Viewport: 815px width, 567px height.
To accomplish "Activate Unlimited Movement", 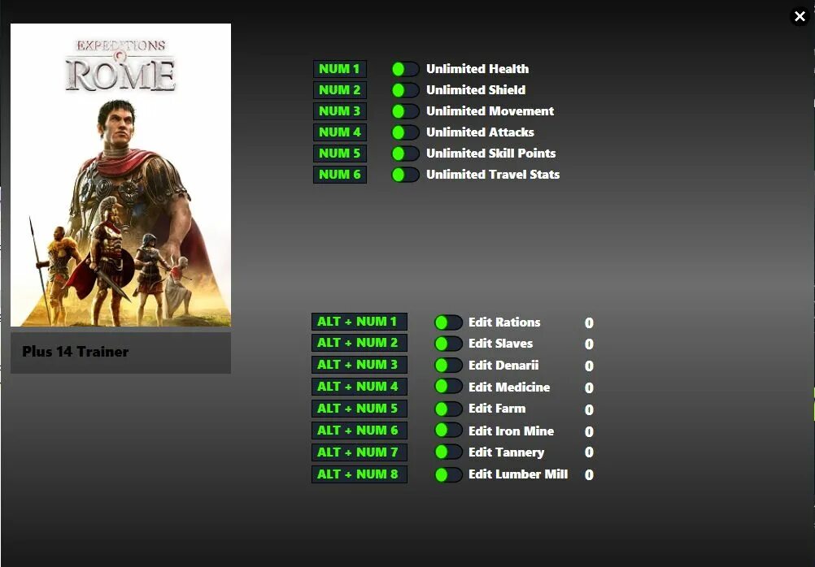I will point(405,111).
